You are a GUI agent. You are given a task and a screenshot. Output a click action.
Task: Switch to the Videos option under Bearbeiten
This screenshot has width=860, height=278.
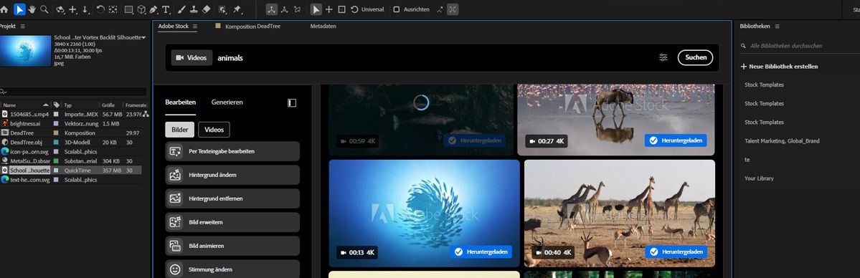[214, 130]
